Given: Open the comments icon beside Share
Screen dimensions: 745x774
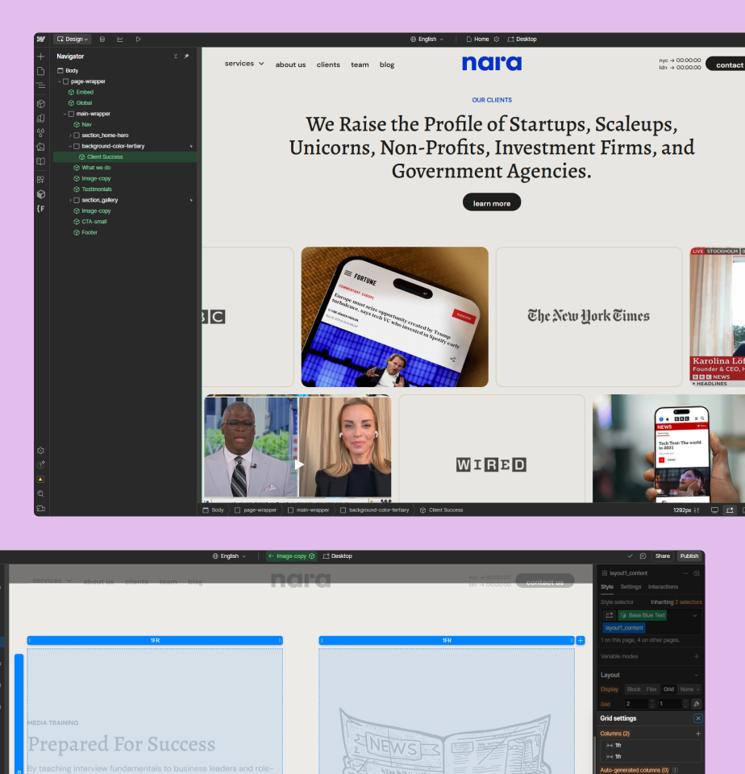Looking at the screenshot, I should 643,556.
